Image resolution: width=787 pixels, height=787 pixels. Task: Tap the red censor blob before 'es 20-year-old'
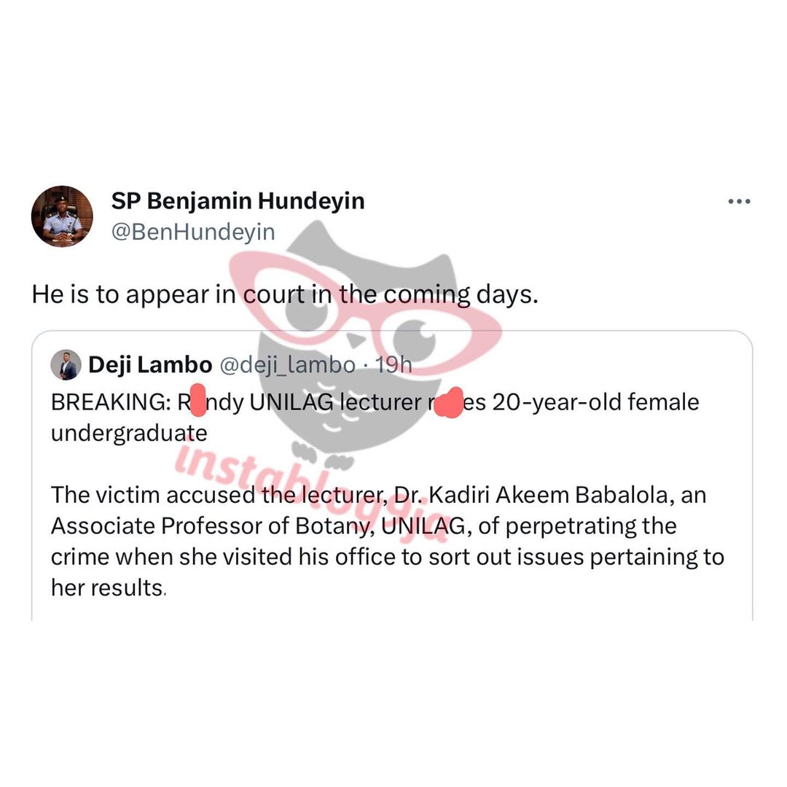449,402
